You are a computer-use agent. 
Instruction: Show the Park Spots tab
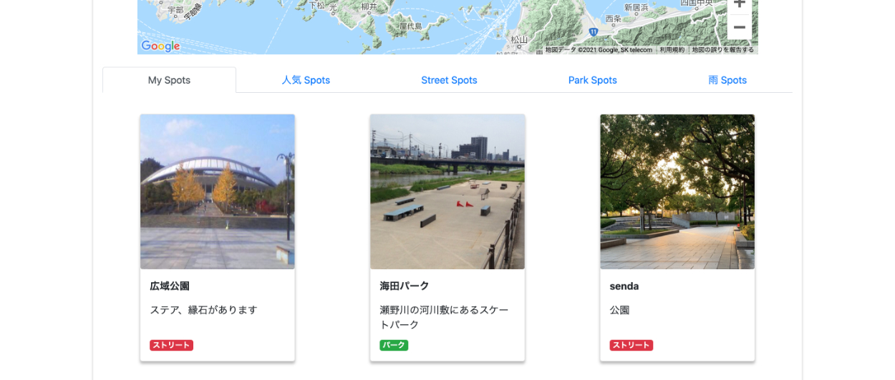pos(592,80)
